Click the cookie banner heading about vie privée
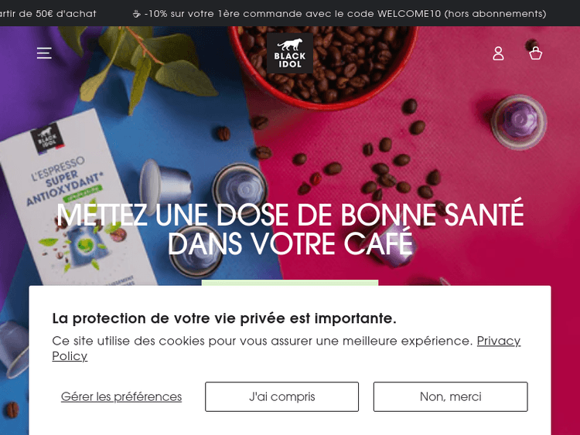Viewport: 580px width, 435px height. 224,318
